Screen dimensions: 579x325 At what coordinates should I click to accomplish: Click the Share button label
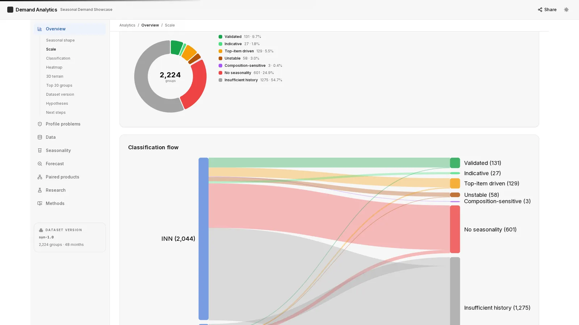coord(550,10)
